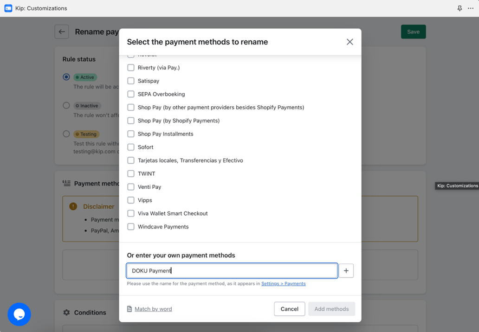Check the Satispay checkbox
This screenshot has height=332, width=479.
point(131,81)
